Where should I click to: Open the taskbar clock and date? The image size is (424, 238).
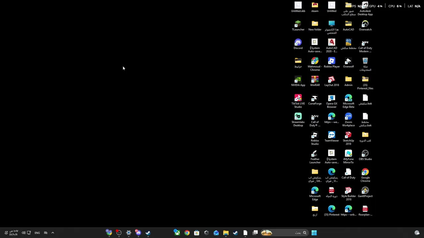point(14,233)
